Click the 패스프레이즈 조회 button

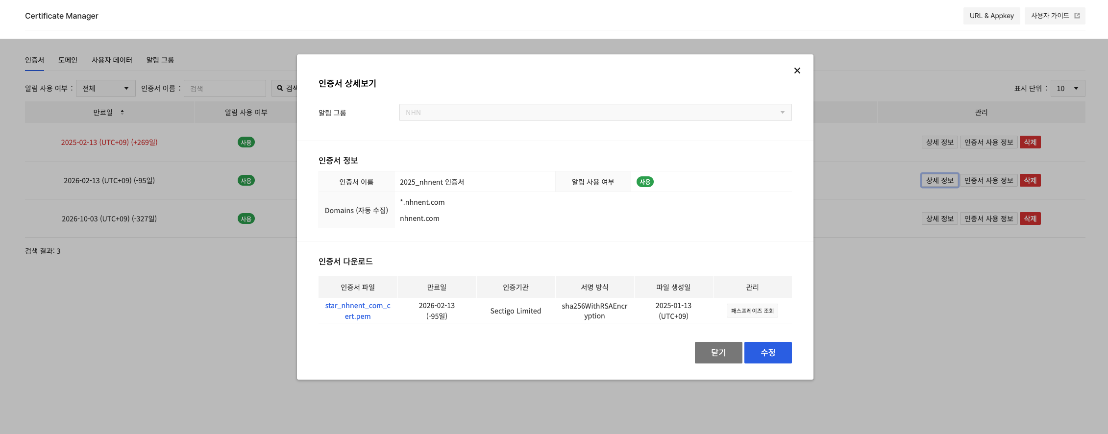coord(752,311)
